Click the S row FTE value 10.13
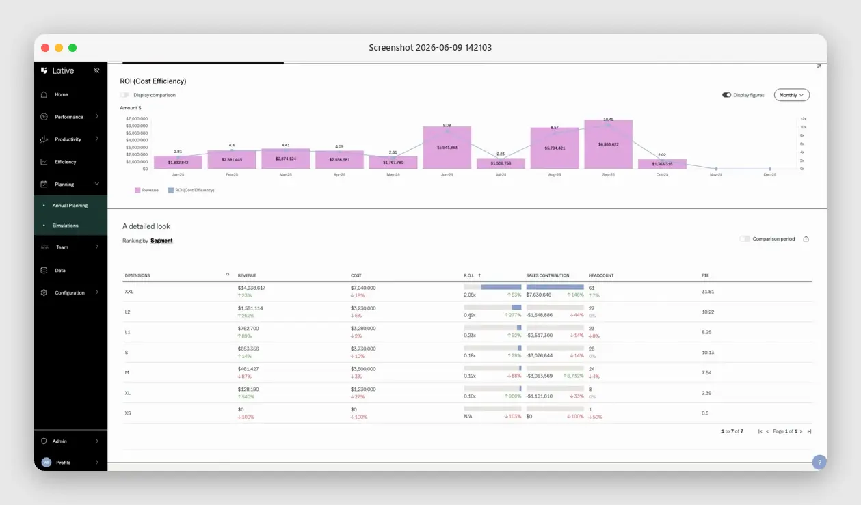Screen dimensions: 861x505 click(x=708, y=353)
